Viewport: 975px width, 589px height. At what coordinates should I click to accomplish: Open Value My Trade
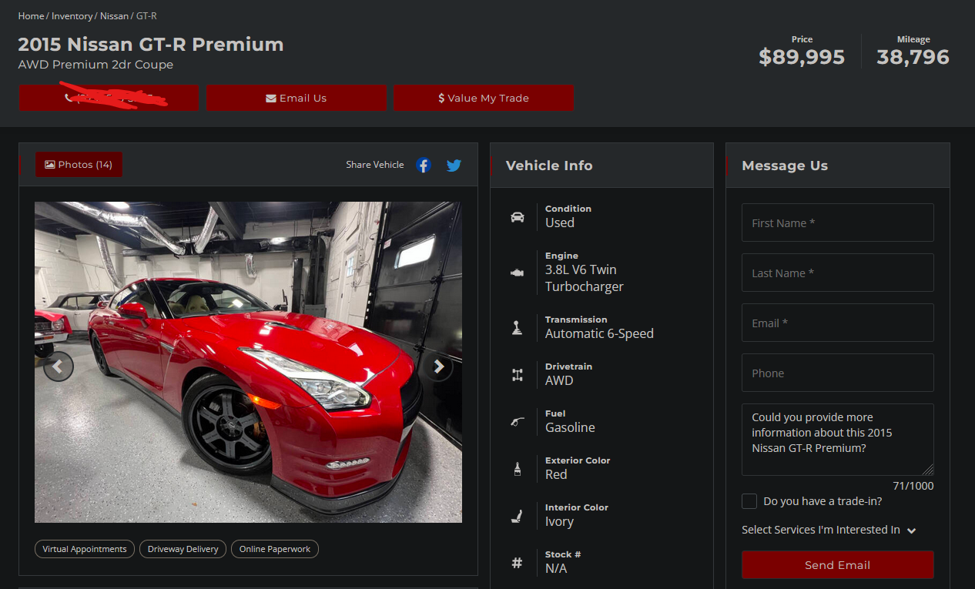point(484,98)
